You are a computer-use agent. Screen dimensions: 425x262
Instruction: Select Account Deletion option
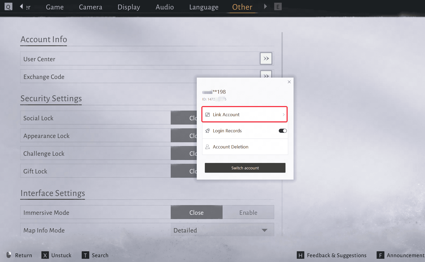pos(230,147)
